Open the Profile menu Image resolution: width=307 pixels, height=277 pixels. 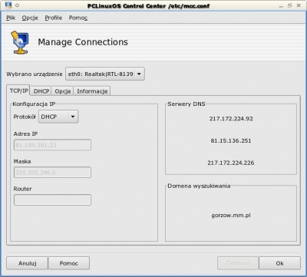(54, 18)
